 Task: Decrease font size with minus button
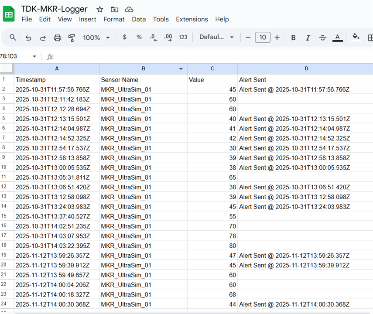pyautogui.click(x=248, y=38)
